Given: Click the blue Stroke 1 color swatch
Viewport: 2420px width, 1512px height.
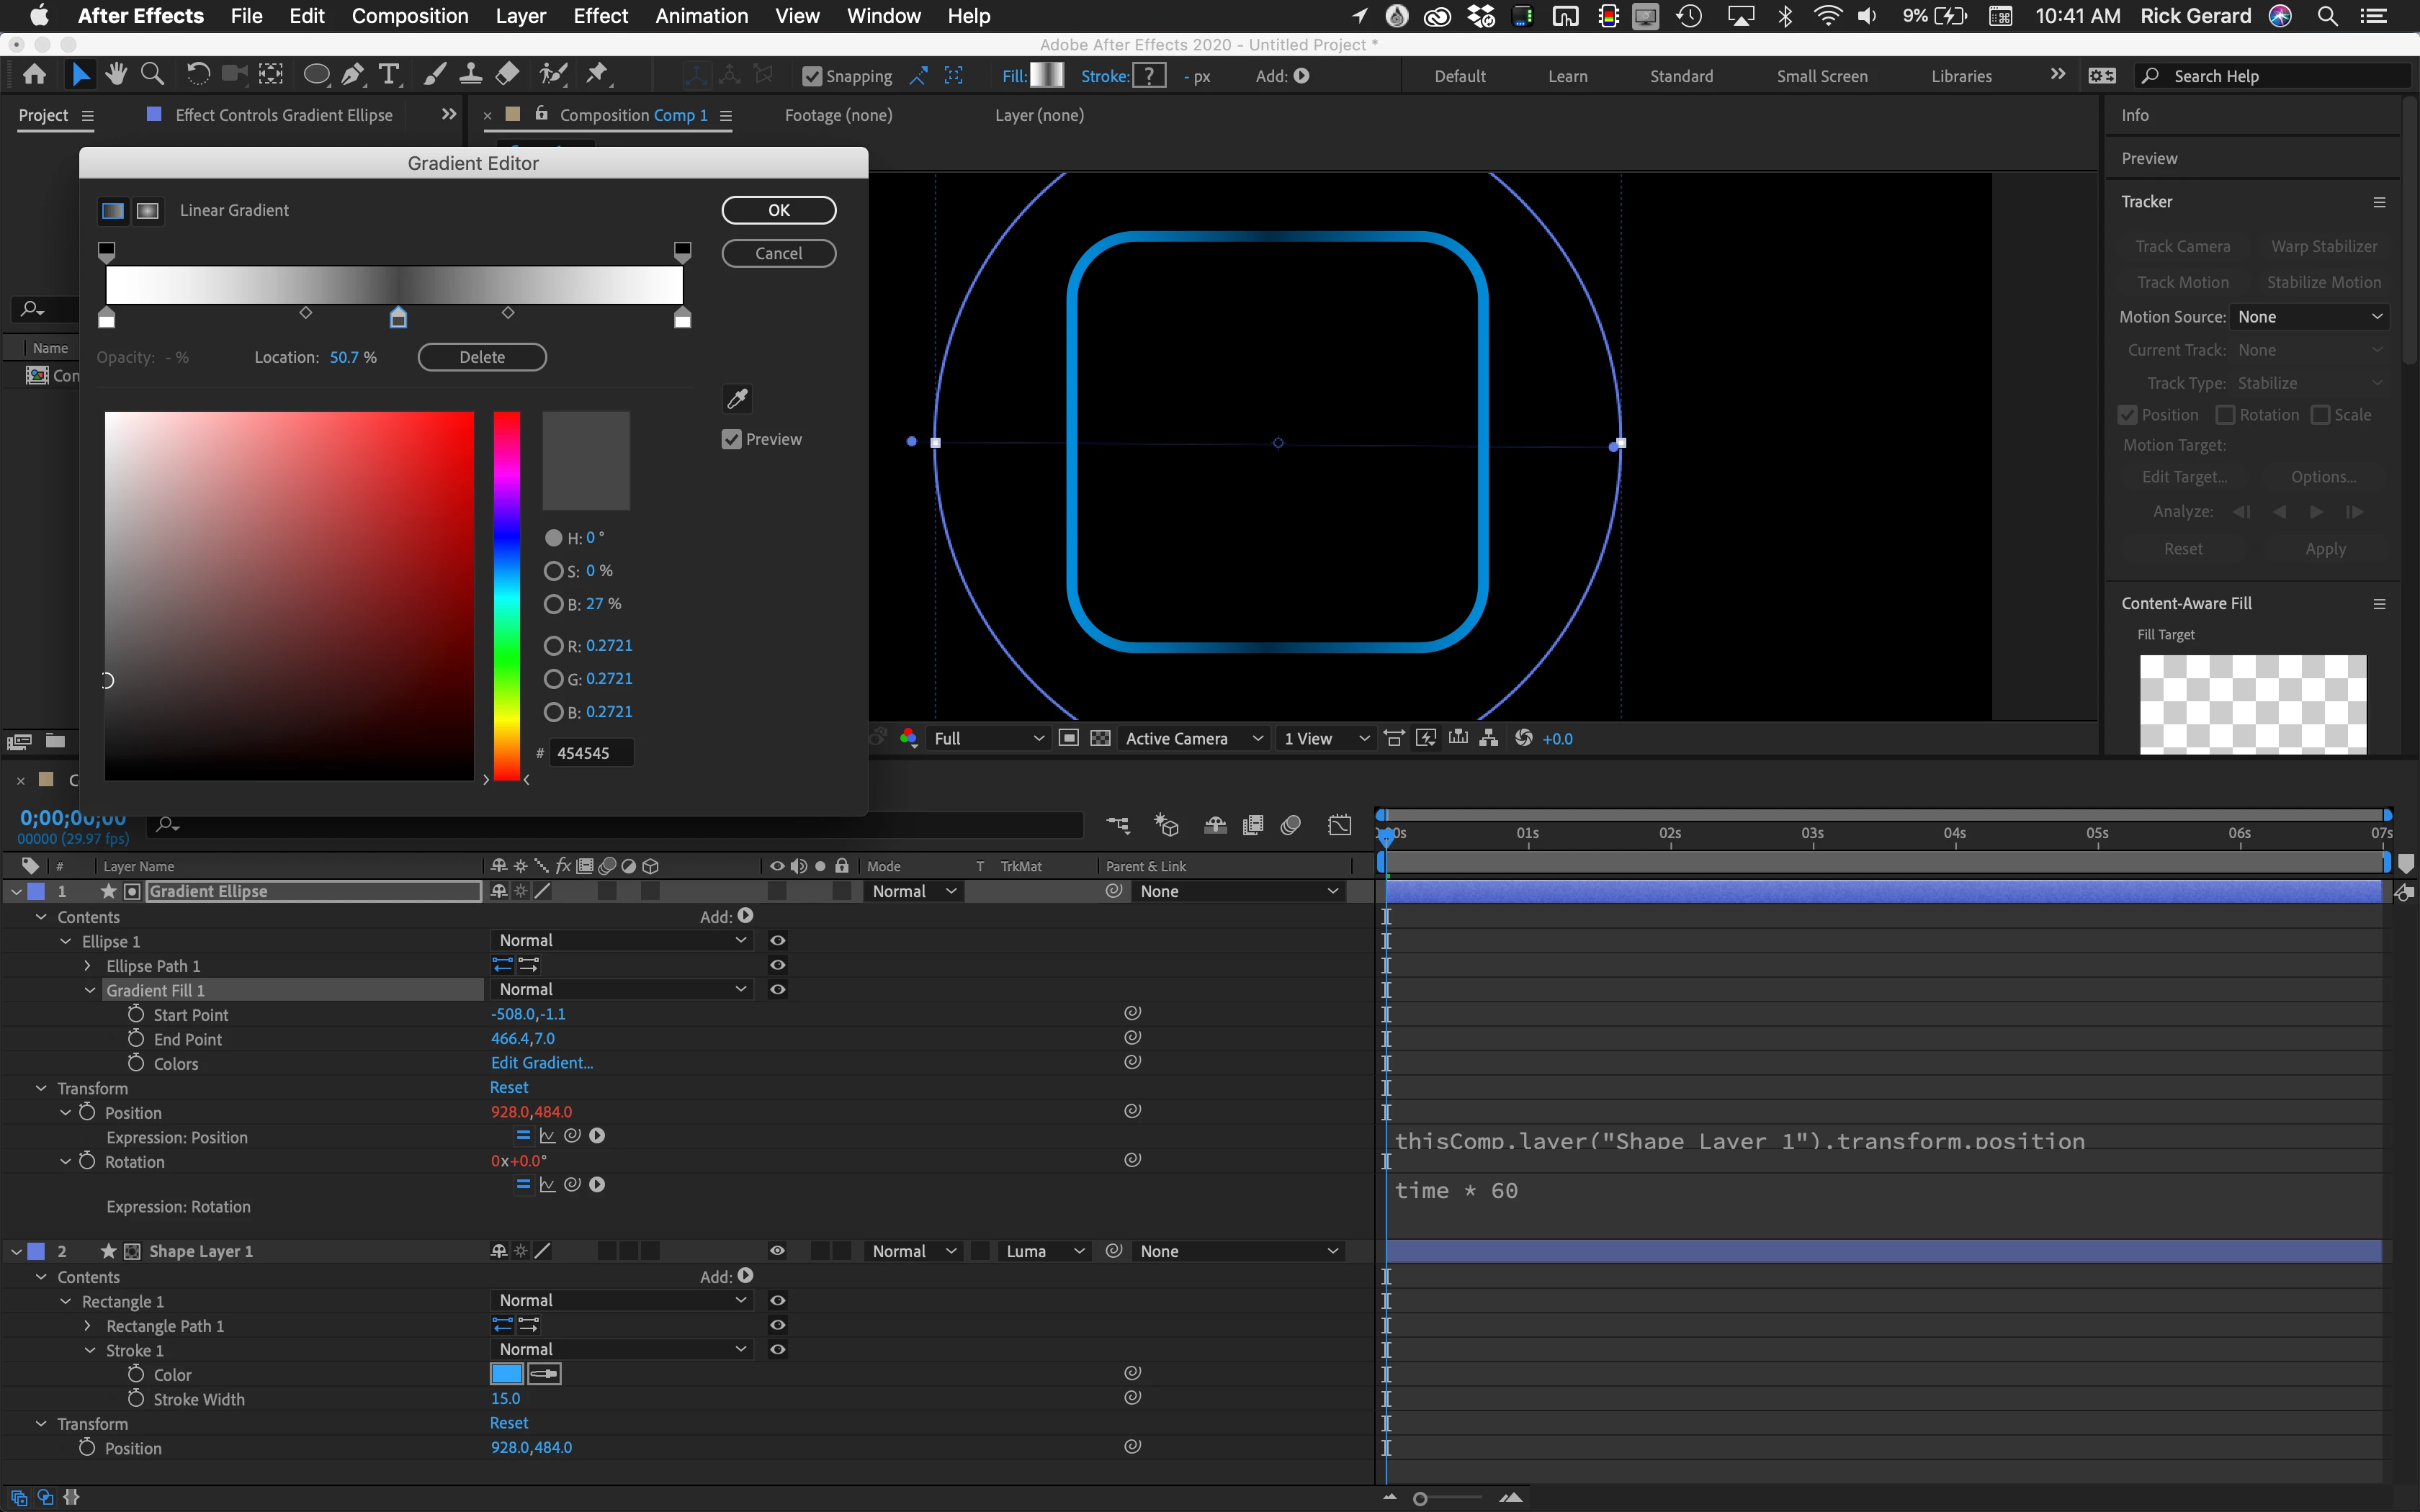Looking at the screenshot, I should 507,1374.
